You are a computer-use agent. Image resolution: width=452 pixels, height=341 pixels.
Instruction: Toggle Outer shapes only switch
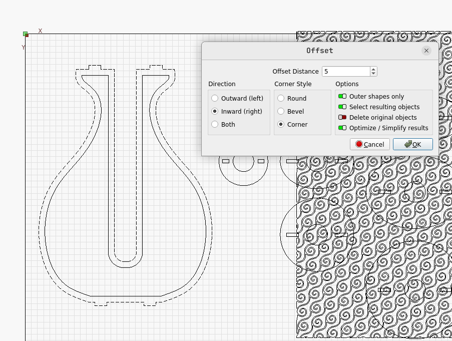pos(342,97)
